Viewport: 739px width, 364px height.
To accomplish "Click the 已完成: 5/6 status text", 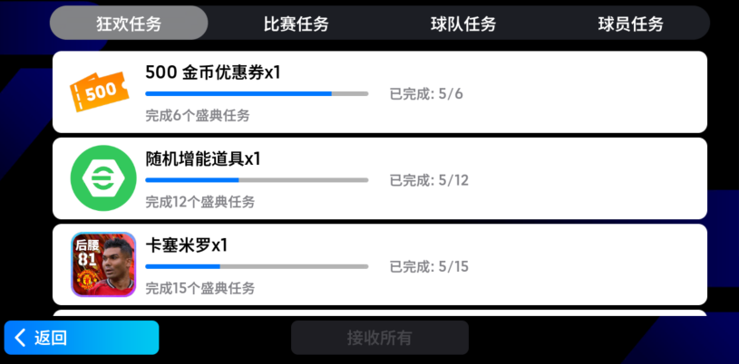I will (x=426, y=93).
